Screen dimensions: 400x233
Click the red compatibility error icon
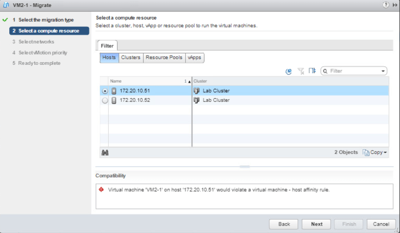pos(101,189)
